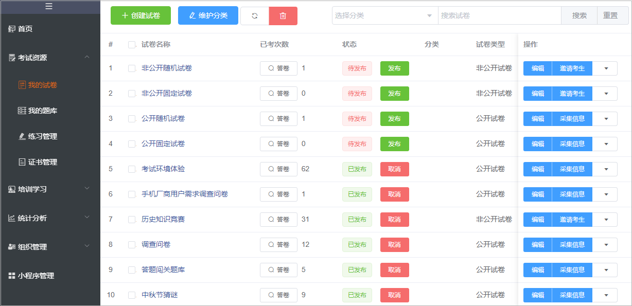
Task: Click the 练习管理 pencil icon
Action: coord(22,136)
